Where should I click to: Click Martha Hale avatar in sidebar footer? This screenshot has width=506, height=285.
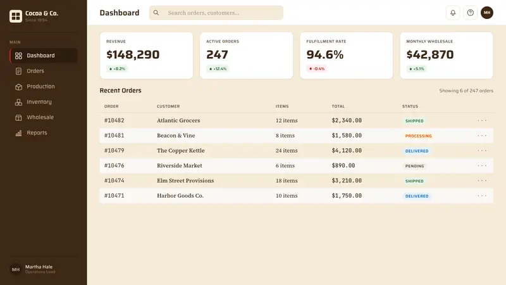[15, 269]
